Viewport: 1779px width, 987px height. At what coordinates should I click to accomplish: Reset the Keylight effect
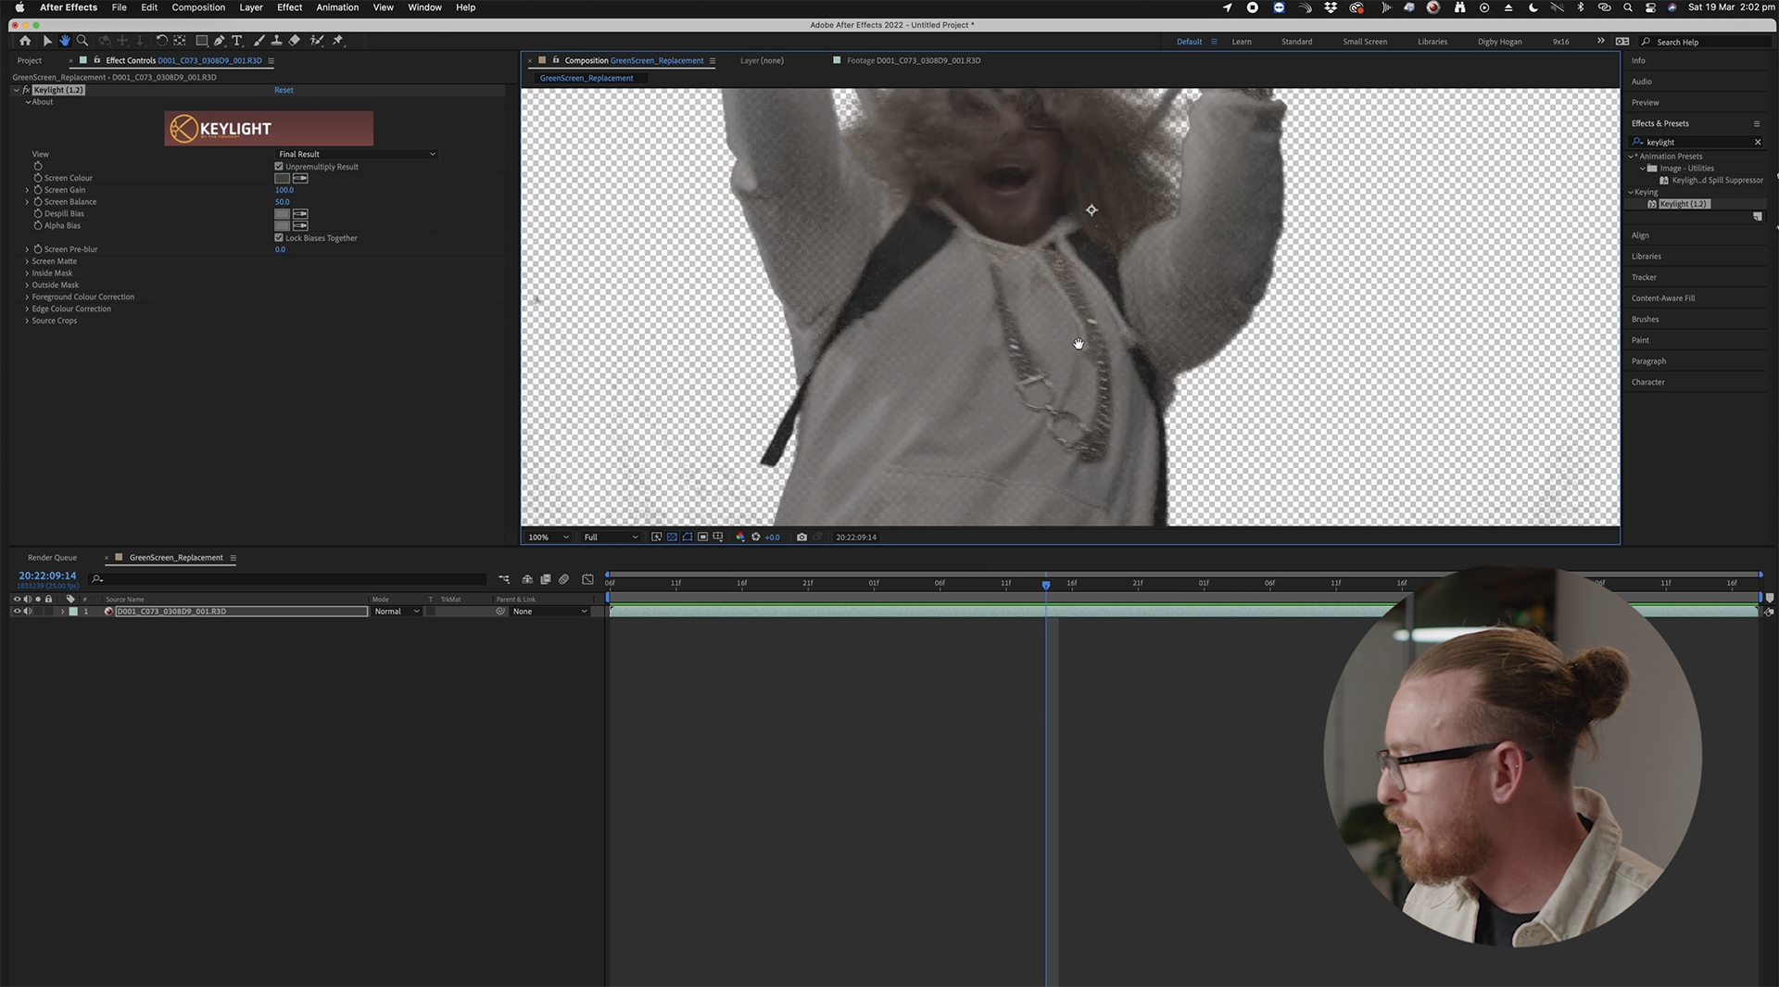click(x=284, y=90)
